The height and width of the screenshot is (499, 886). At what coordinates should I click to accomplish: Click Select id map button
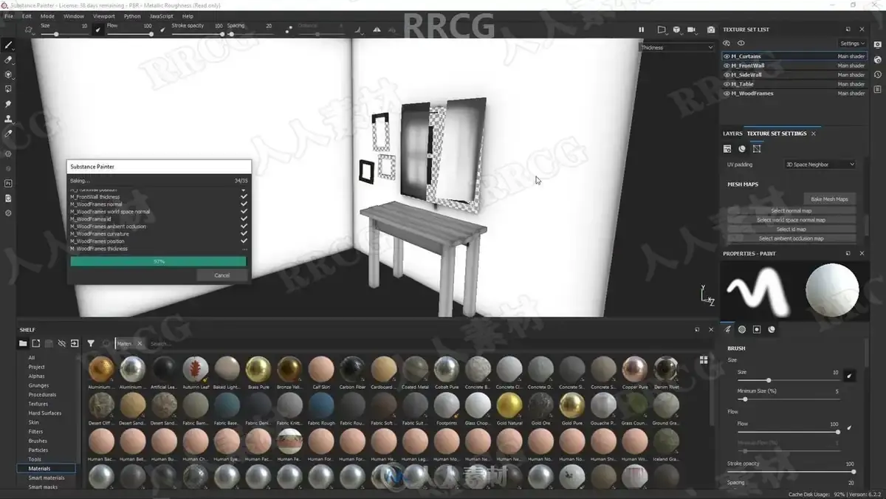pos(791,229)
